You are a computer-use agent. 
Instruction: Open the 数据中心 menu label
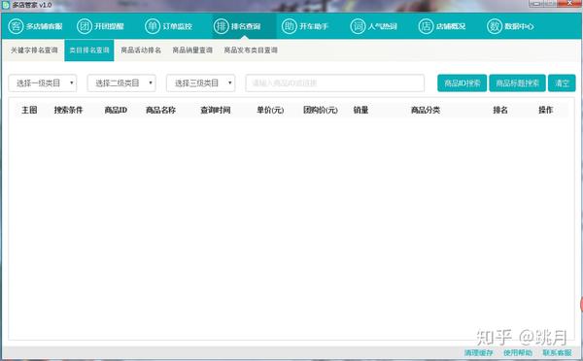click(x=519, y=26)
